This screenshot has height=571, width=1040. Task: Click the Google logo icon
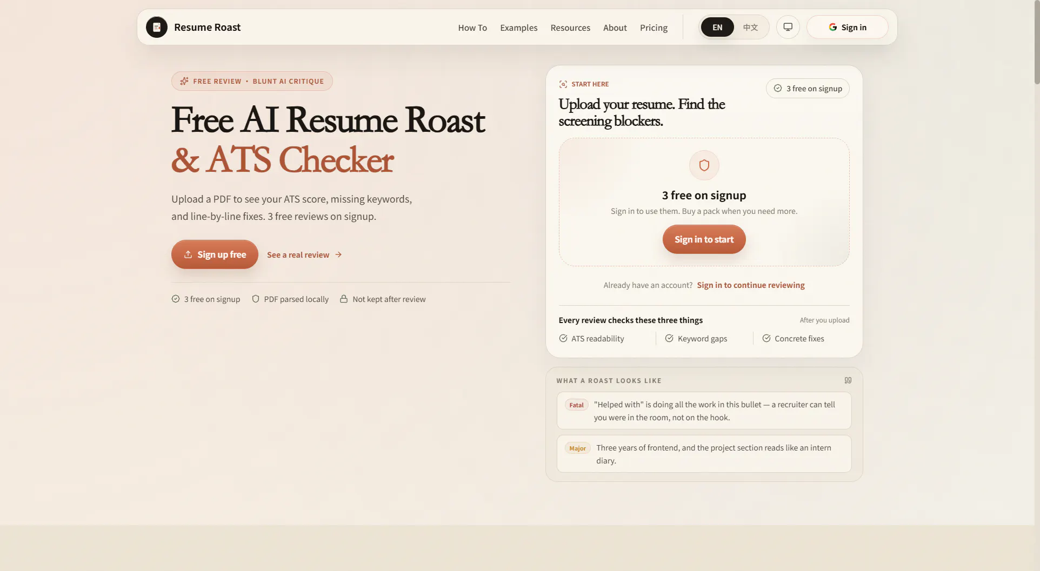coord(832,27)
